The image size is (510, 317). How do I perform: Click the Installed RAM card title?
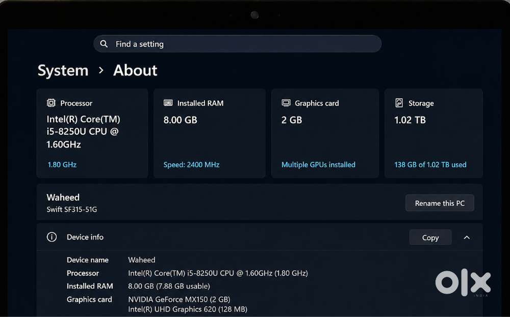tap(200, 103)
